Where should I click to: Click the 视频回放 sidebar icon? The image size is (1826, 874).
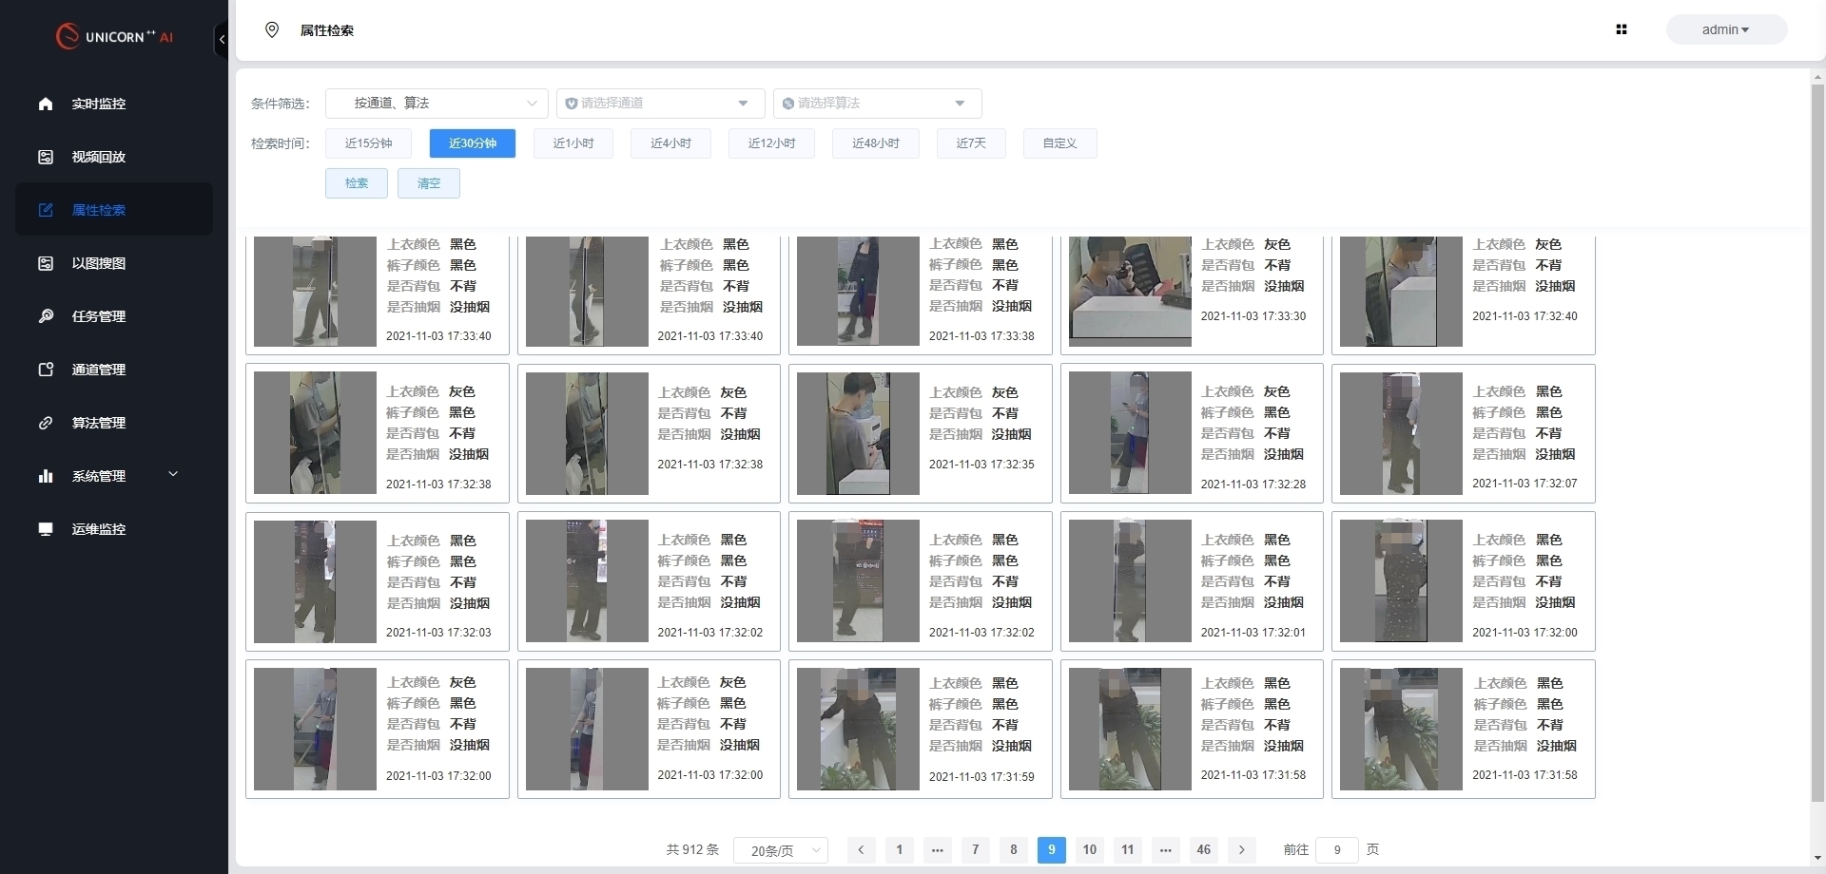(46, 157)
